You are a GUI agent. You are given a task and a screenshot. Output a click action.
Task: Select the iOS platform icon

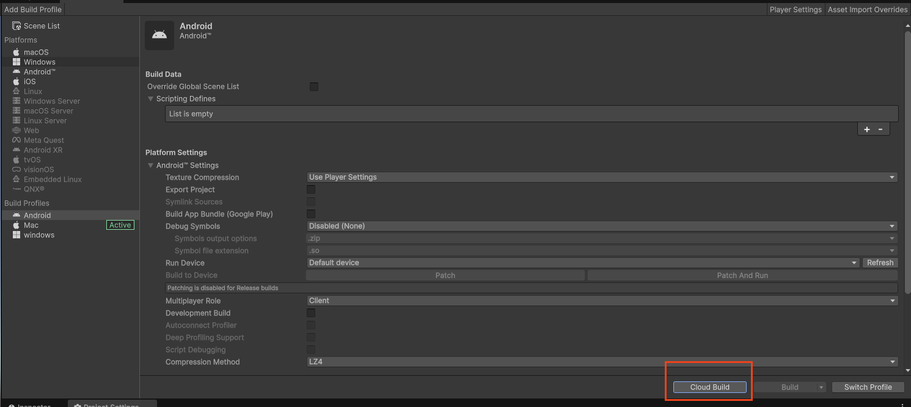click(16, 81)
